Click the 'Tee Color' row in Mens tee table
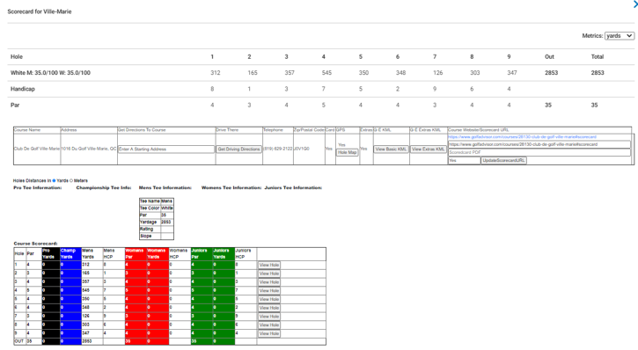This screenshot has width=638, height=350. [x=157, y=208]
